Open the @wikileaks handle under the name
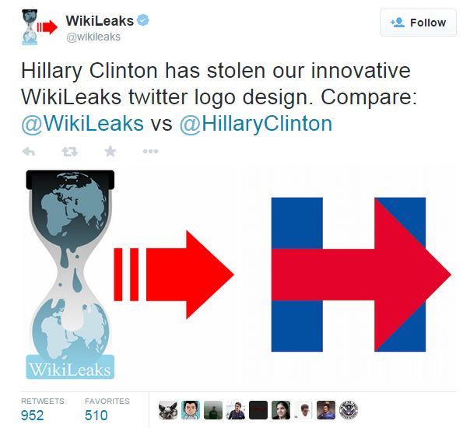The image size is (470, 428). [x=93, y=37]
